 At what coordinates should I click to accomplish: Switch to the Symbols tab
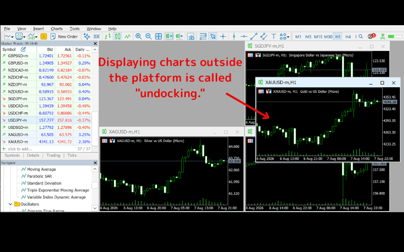click(12, 155)
